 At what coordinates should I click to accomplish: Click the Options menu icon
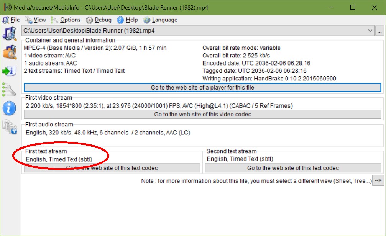click(54, 20)
